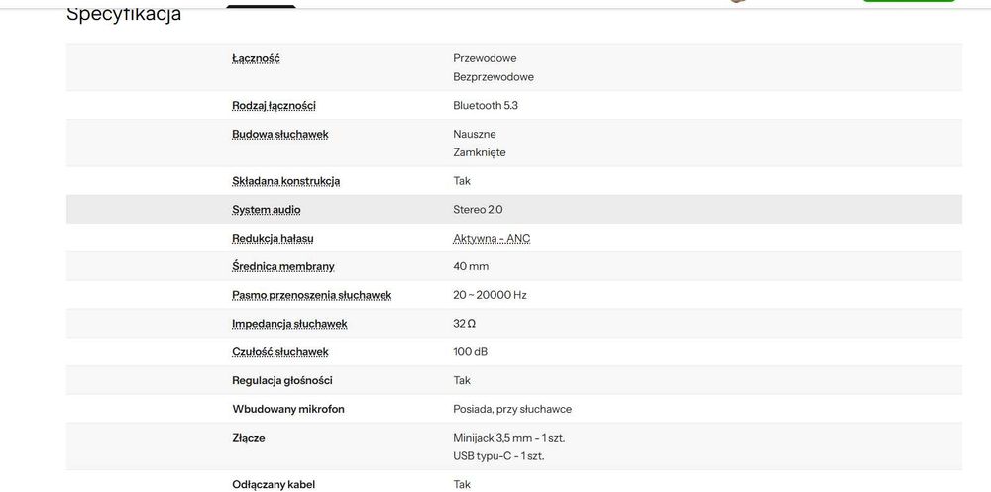
Task: Click the Specyfikacja section heading
Action: point(124,15)
